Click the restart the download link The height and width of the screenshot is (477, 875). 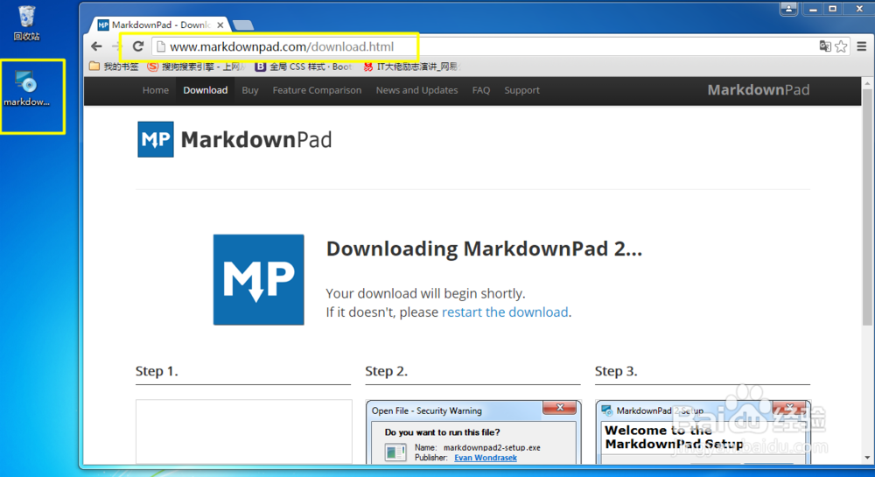pos(505,312)
